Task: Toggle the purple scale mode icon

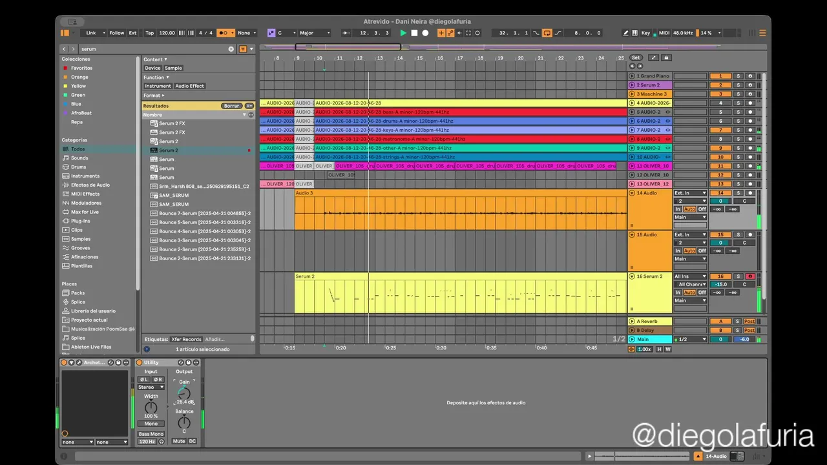Action: coord(271,33)
